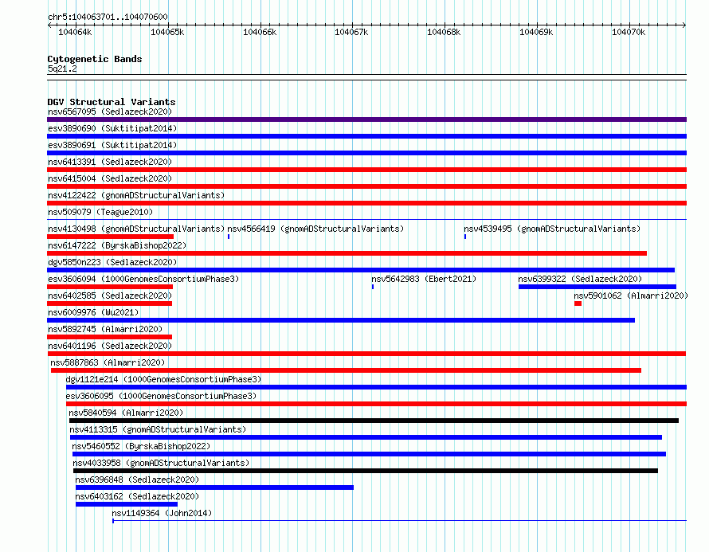
Task: Click the 5q21.2 band label
Action: point(62,69)
